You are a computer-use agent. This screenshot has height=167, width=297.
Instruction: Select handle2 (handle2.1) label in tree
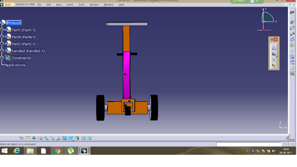pyautogui.click(x=28, y=51)
